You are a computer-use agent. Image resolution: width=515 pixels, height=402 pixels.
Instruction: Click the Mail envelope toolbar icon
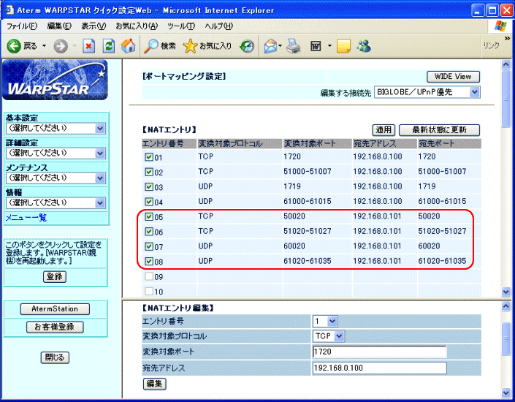coord(270,45)
